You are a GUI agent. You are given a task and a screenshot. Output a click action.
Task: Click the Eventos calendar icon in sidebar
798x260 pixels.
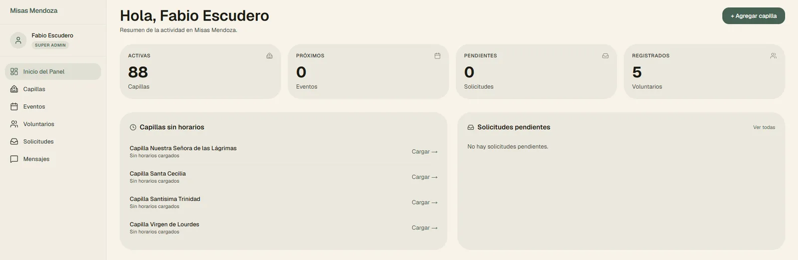[14, 106]
